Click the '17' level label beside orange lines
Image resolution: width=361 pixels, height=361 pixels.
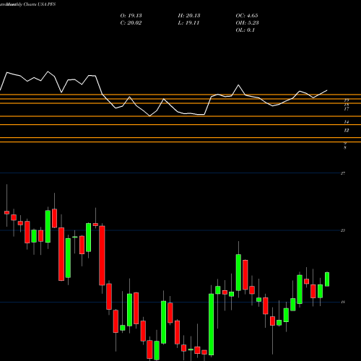click(346, 109)
